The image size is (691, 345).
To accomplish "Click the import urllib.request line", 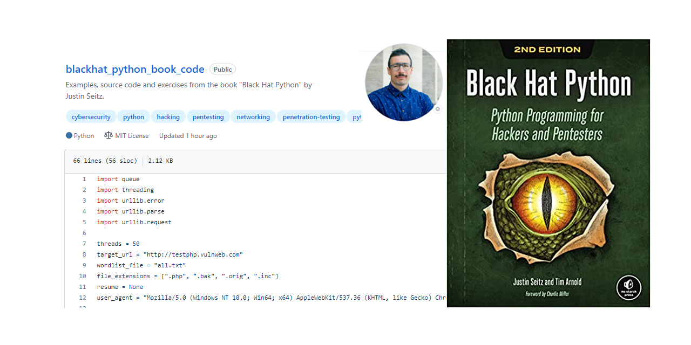I will [134, 222].
